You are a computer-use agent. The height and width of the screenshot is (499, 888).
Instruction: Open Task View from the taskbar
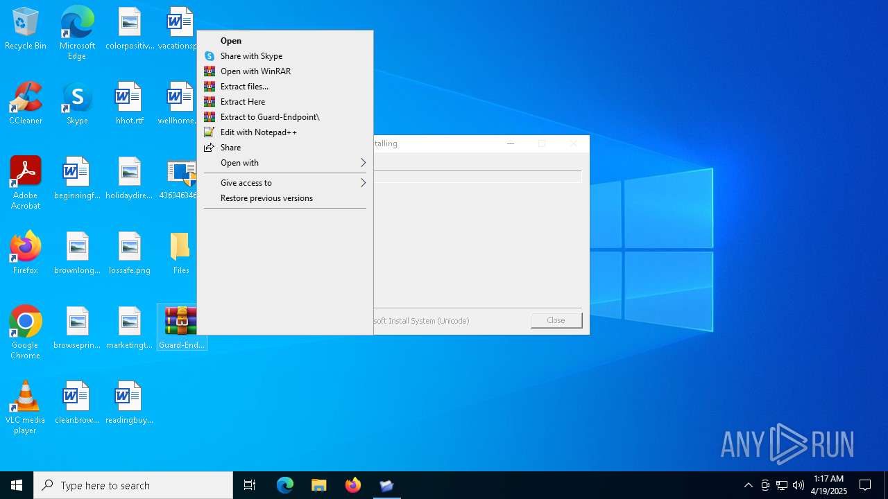[x=250, y=485]
